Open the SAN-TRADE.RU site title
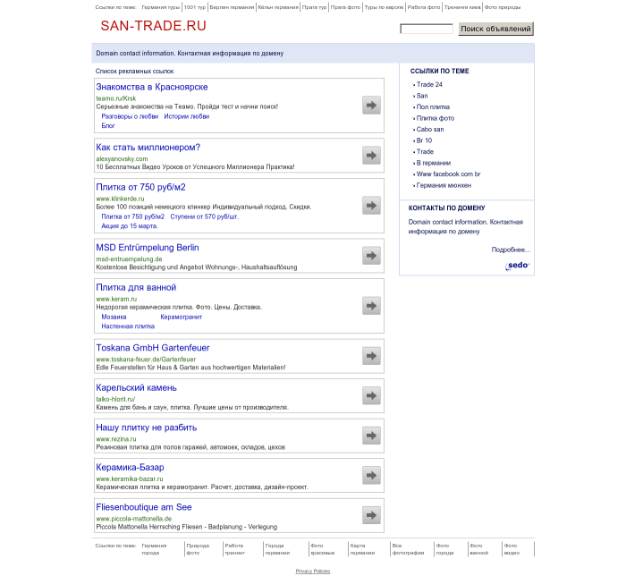 [147, 27]
